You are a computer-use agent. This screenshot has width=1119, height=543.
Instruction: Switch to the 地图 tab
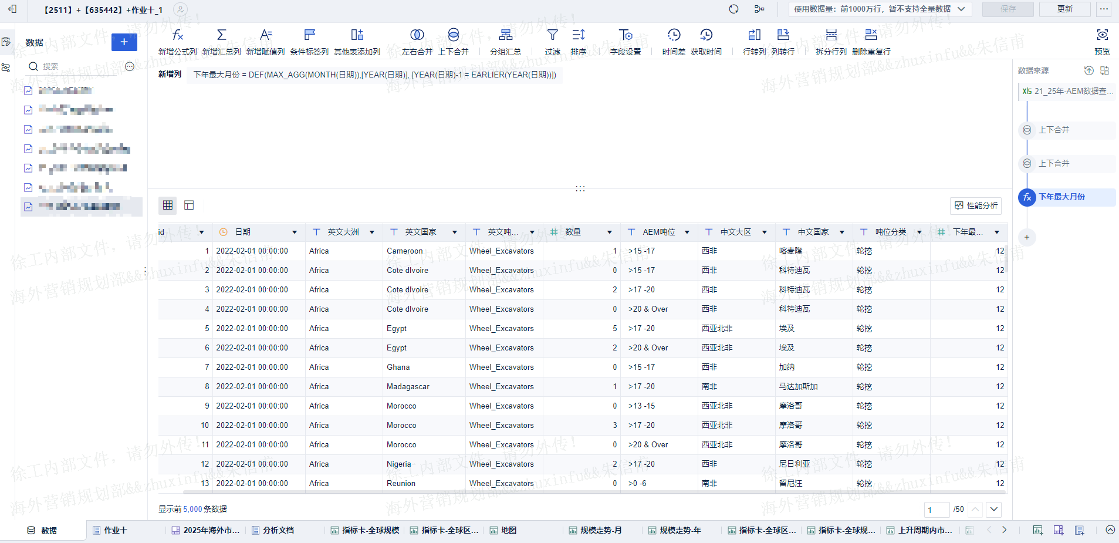pyautogui.click(x=508, y=530)
